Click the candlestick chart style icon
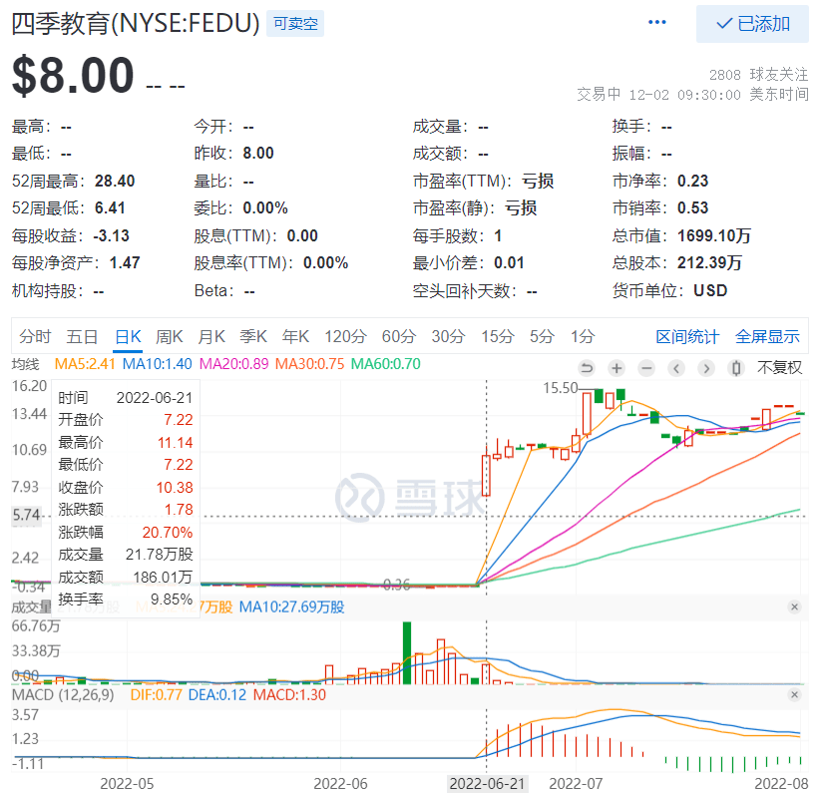This screenshot has width=824, height=793. coord(736,367)
